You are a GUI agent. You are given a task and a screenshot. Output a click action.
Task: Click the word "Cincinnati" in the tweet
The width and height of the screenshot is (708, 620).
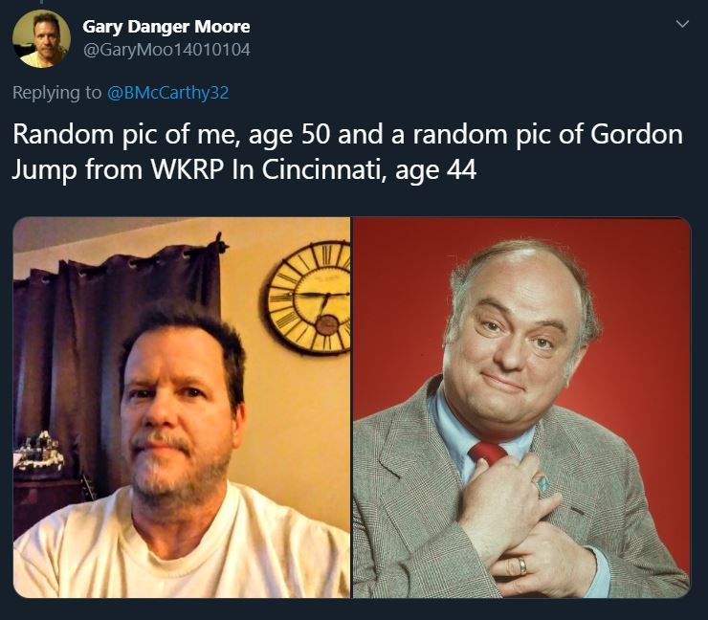click(x=323, y=169)
